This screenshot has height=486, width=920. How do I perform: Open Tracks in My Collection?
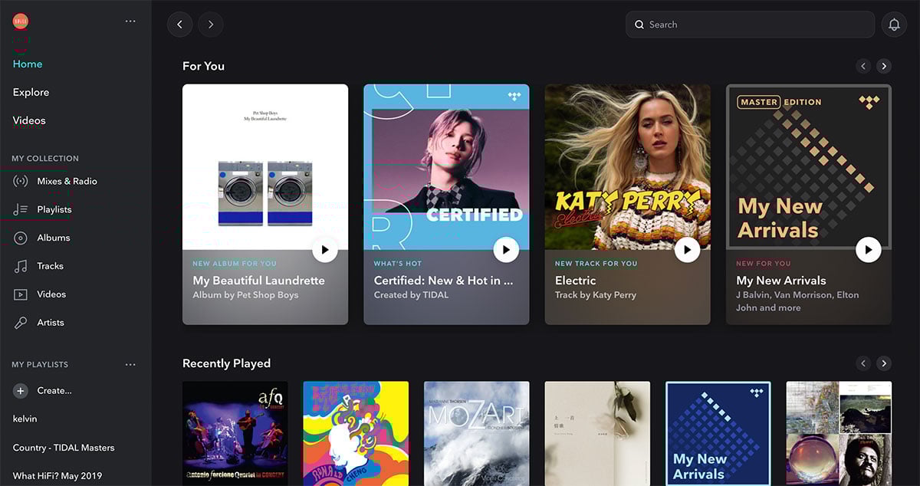[x=50, y=266]
